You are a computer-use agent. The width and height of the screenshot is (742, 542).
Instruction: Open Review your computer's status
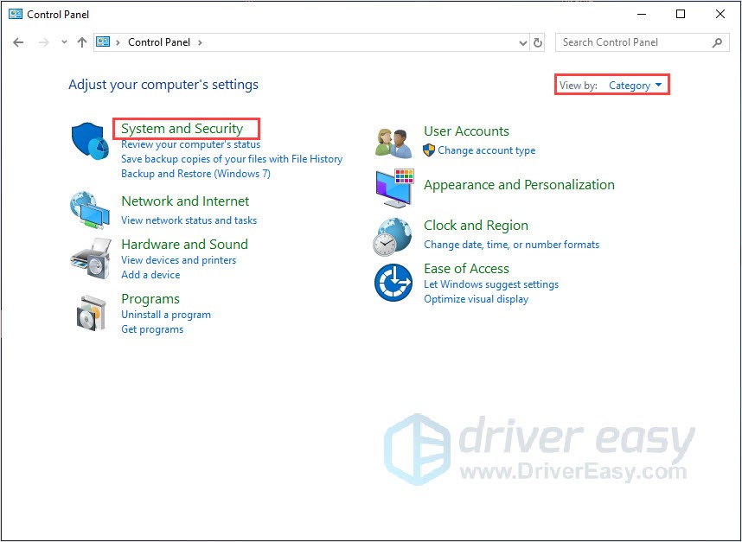(x=191, y=144)
